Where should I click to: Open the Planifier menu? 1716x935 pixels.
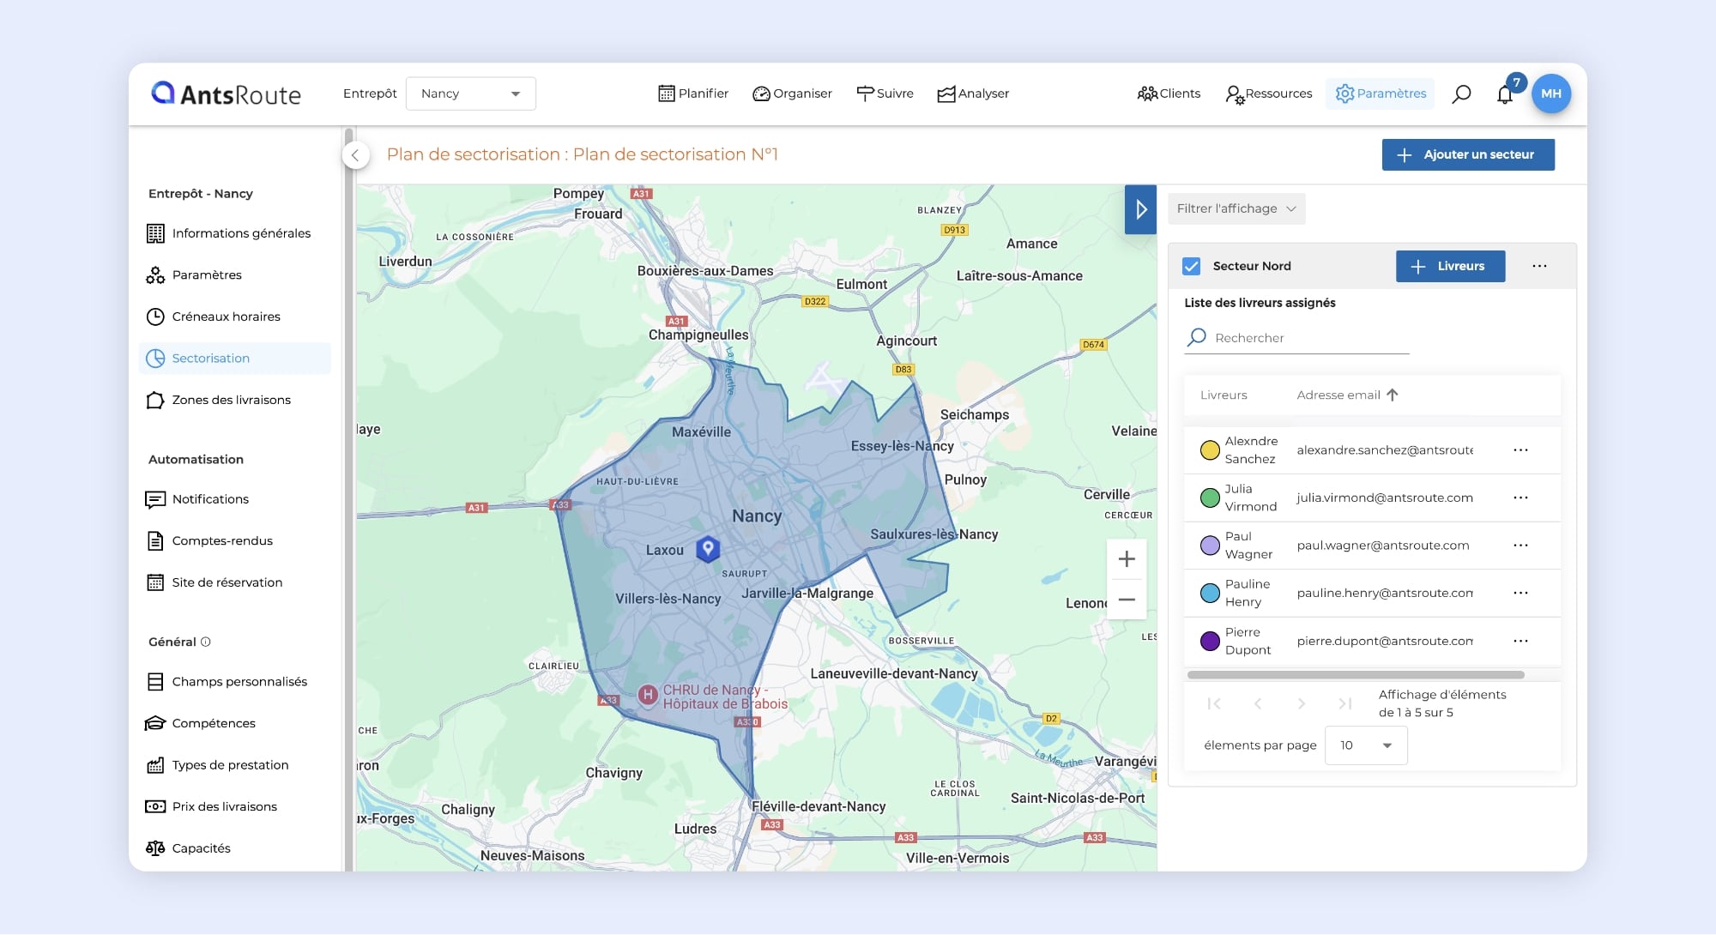coord(693,93)
